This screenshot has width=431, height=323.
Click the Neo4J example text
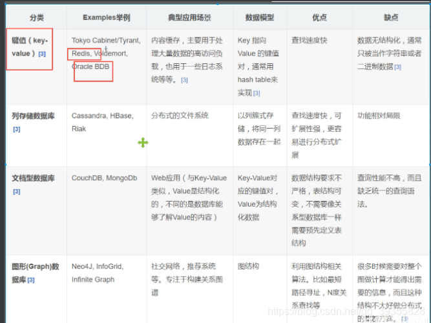click(83, 266)
